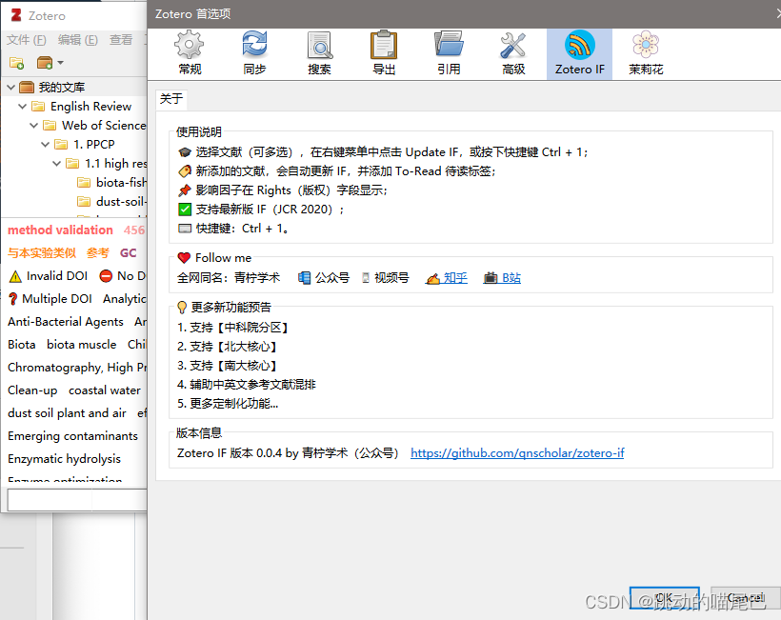Open the 搜索 search preferences pane

(319, 53)
